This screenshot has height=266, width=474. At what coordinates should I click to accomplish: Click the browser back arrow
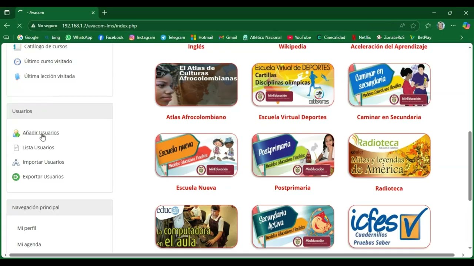pos(7,25)
